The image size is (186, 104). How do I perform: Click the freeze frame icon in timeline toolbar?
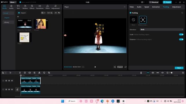30,73
